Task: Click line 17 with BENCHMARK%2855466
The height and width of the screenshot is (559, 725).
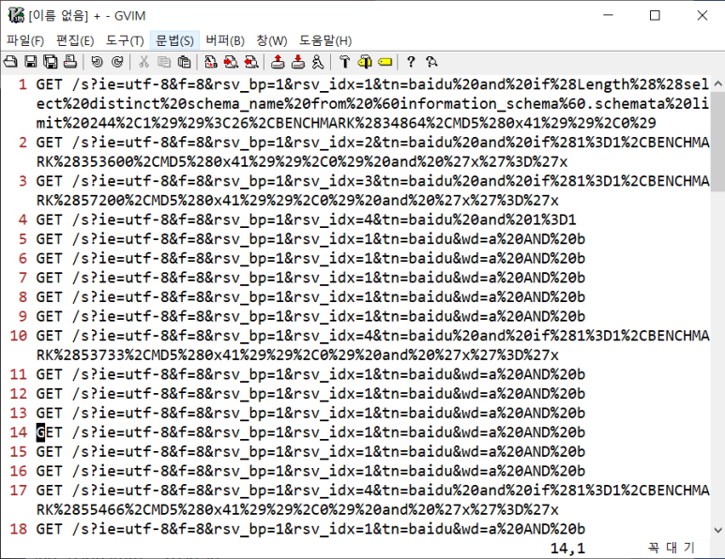Action: 372,500
